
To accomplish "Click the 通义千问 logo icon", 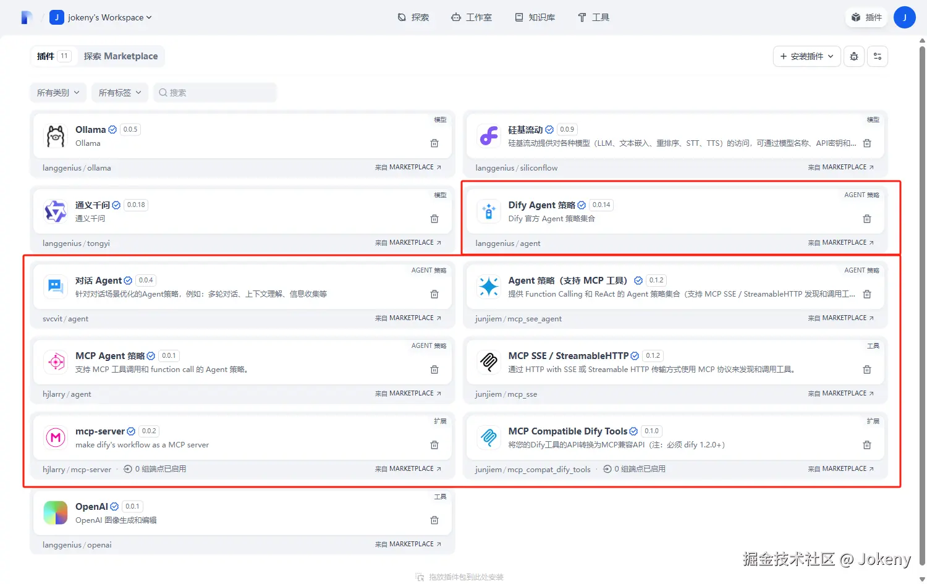I will click(x=56, y=211).
